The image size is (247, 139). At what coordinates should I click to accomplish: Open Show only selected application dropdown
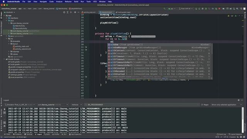[227, 105]
